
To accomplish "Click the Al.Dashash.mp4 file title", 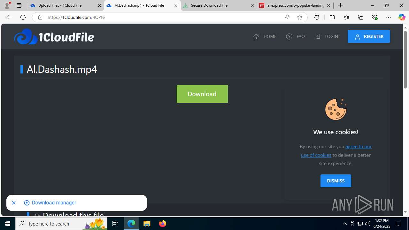I will (62, 69).
